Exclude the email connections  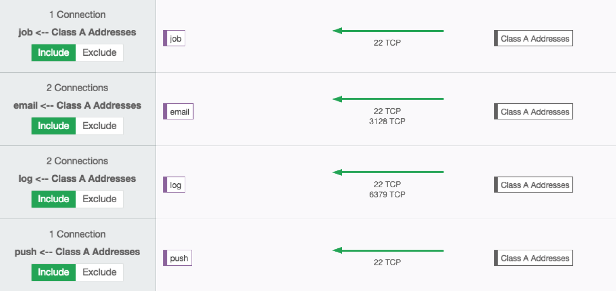tap(99, 126)
